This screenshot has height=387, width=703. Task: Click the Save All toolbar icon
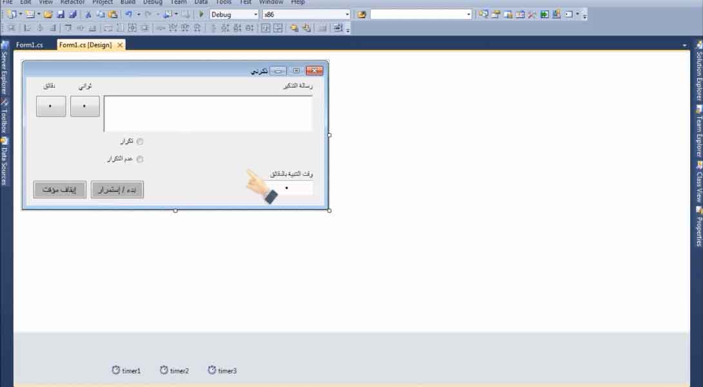[72, 14]
